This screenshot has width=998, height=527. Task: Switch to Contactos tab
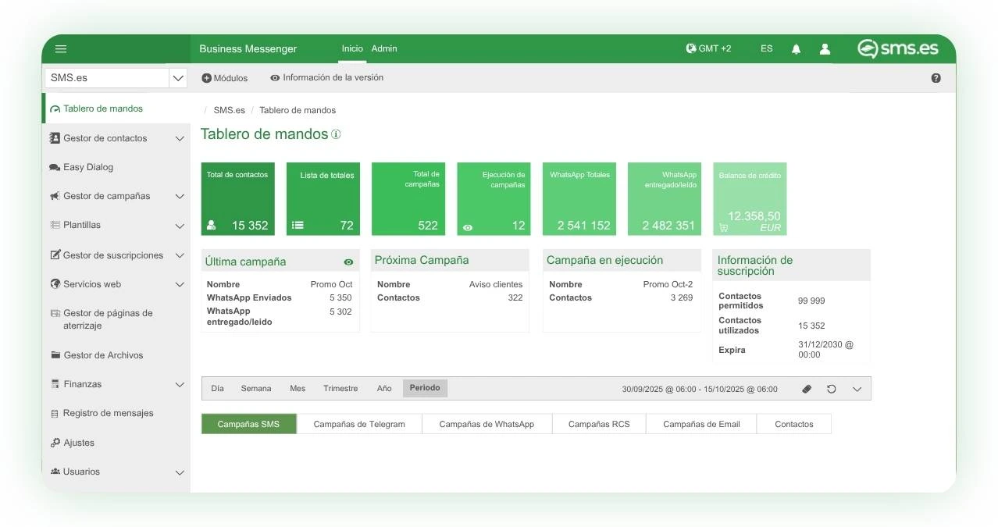794,424
